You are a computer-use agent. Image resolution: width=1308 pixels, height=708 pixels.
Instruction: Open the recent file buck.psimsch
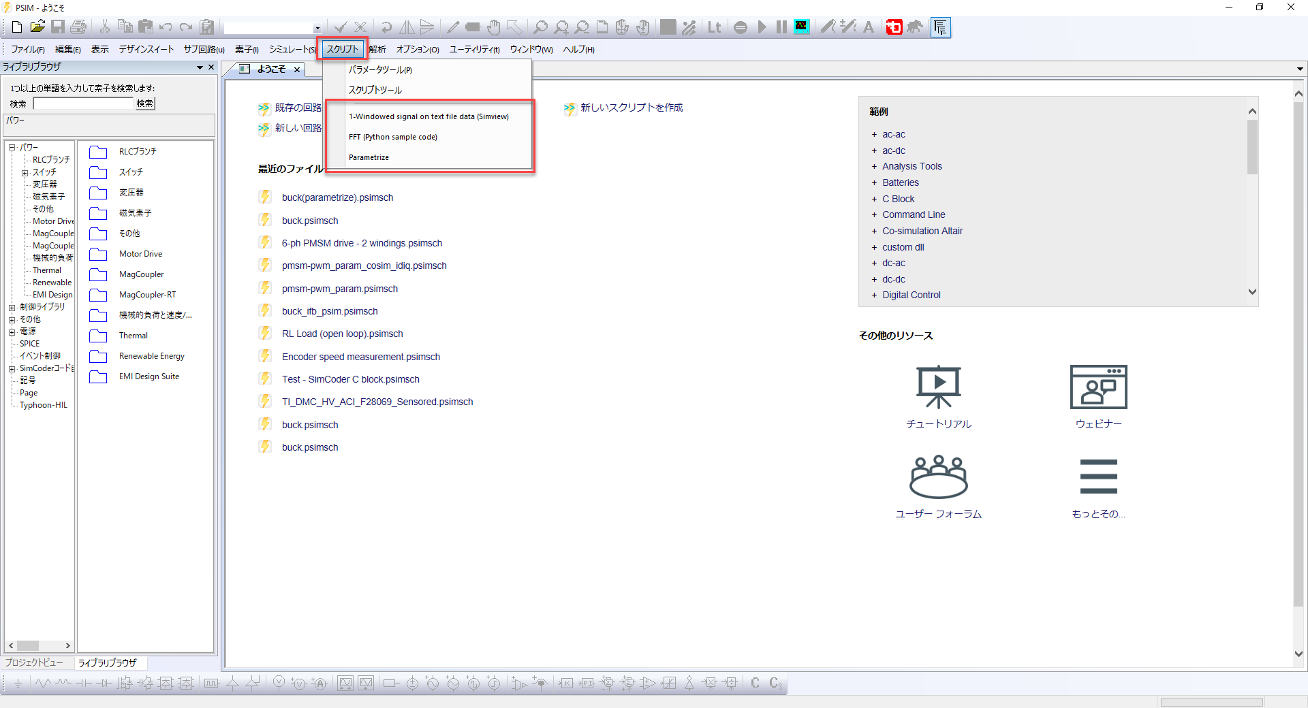pyautogui.click(x=310, y=220)
